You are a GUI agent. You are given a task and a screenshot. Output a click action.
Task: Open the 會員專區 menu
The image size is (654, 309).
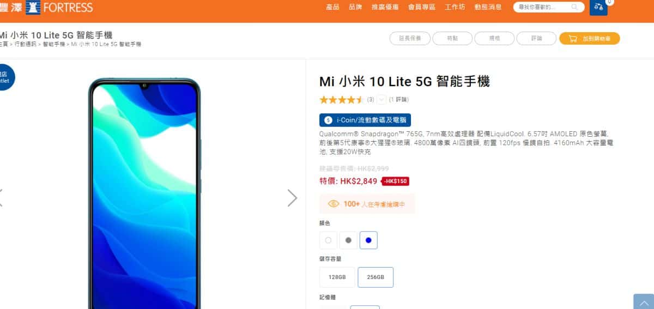tap(422, 7)
